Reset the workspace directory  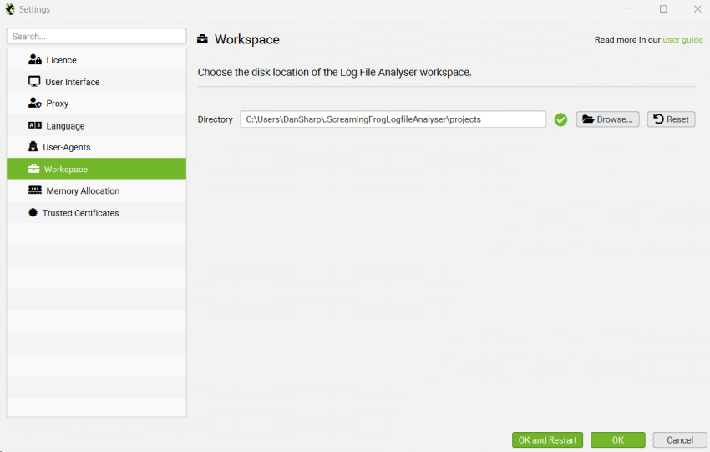pyautogui.click(x=671, y=119)
